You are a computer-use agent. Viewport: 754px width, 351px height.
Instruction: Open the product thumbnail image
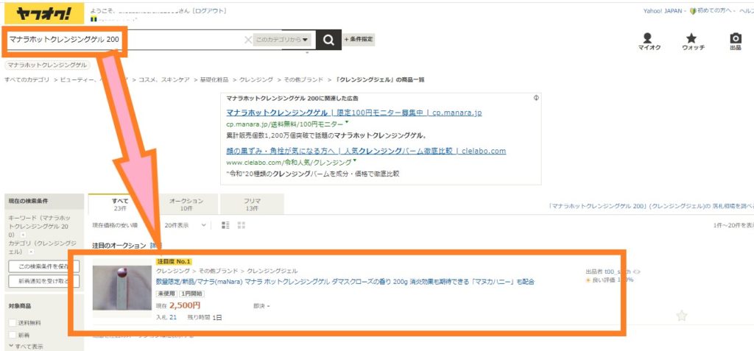click(122, 288)
